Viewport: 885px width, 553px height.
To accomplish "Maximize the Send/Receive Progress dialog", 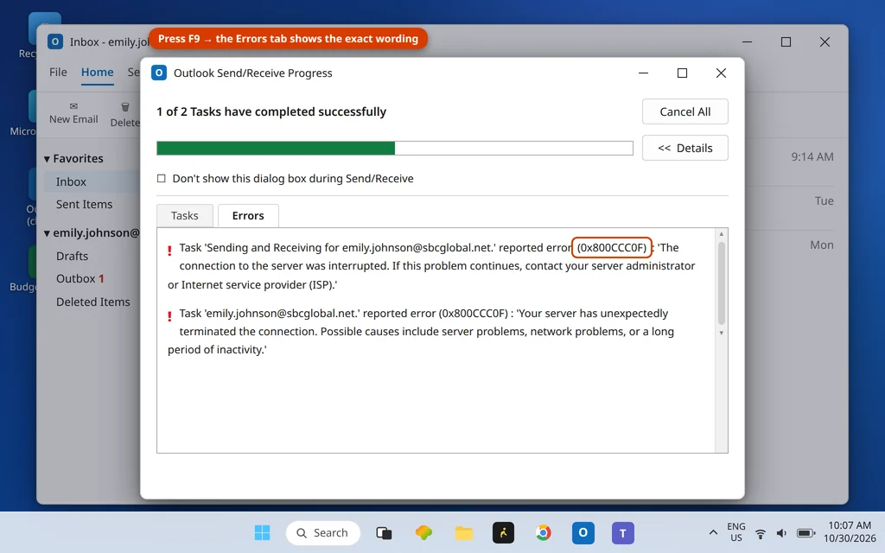I will pos(683,73).
